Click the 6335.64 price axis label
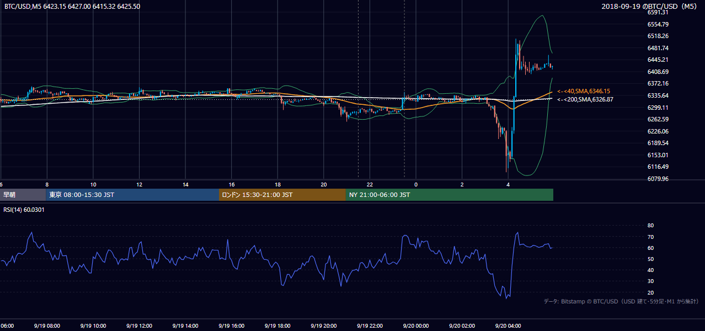The image size is (705, 331). point(658,95)
